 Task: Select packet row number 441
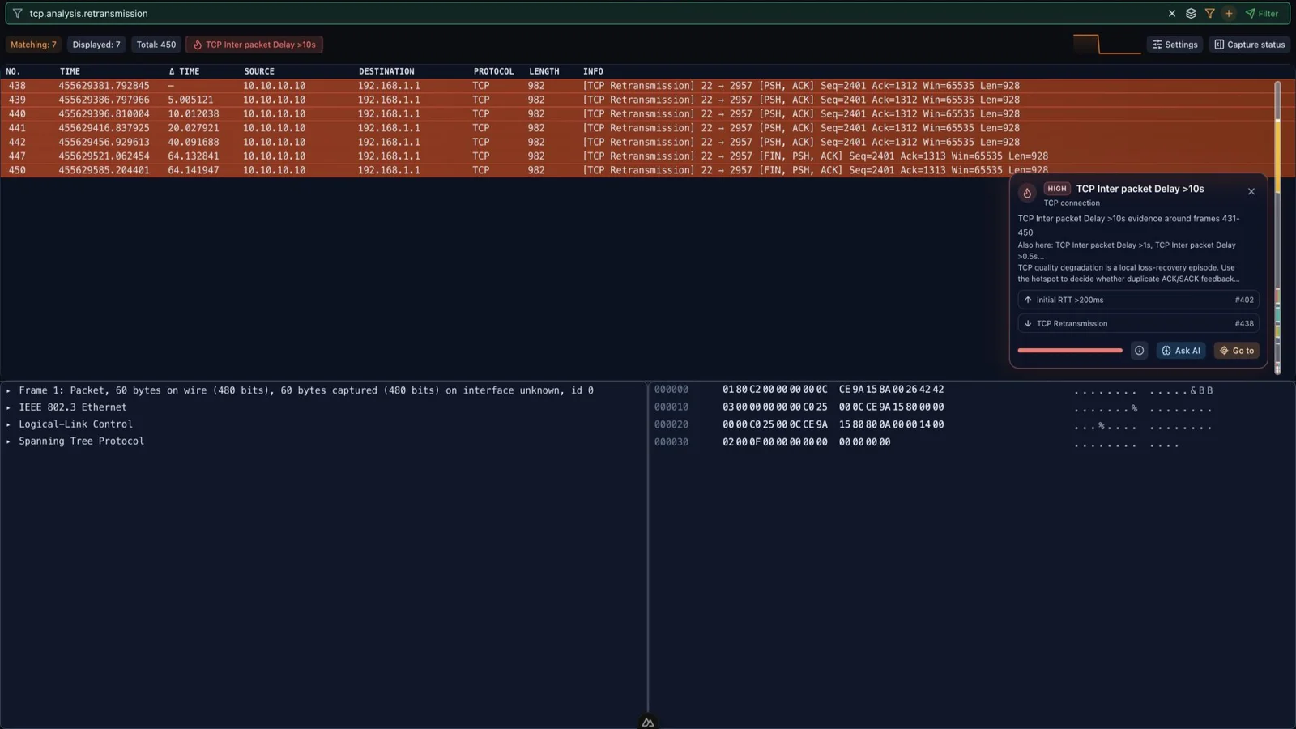pos(636,128)
